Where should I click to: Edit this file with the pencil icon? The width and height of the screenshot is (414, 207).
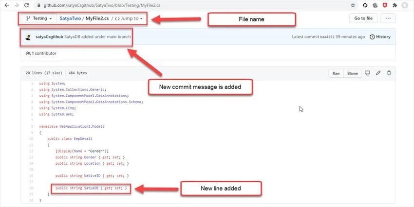[x=378, y=73]
